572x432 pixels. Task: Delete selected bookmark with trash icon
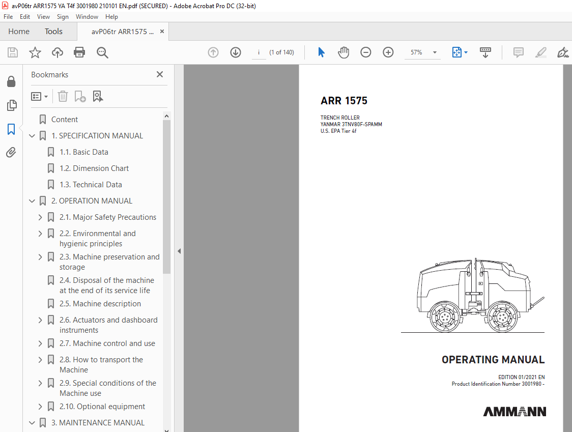point(63,96)
